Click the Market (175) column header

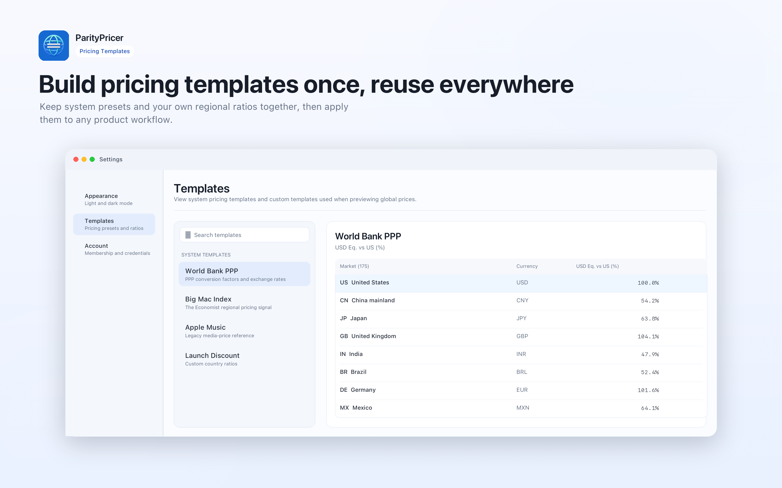pos(354,266)
